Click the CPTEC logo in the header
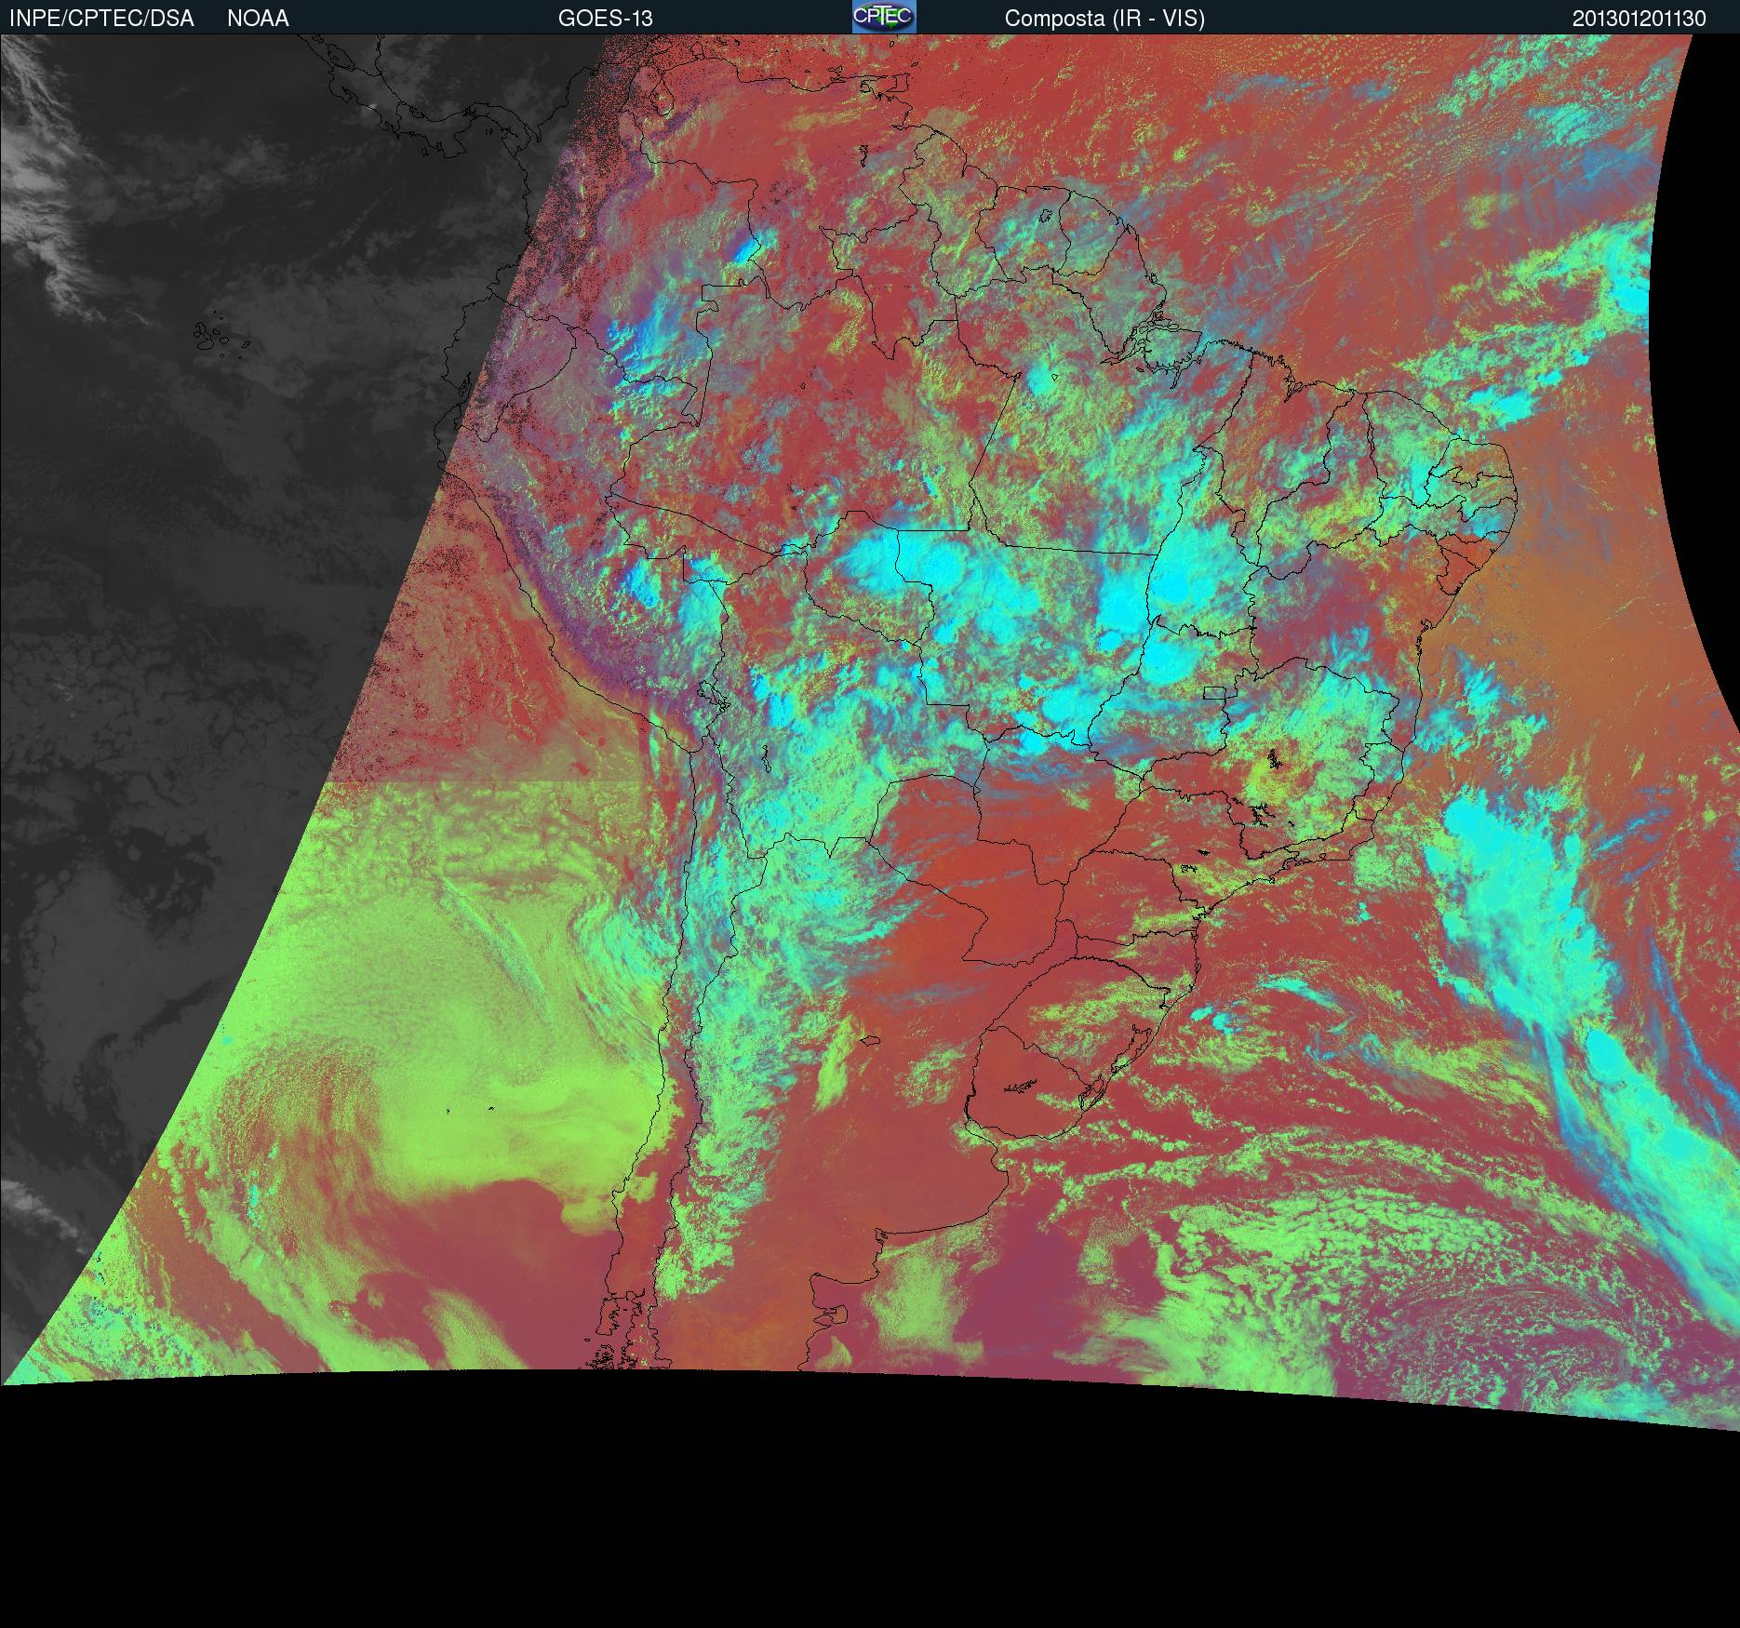Screen dimensions: 1740x1628 coord(884,17)
